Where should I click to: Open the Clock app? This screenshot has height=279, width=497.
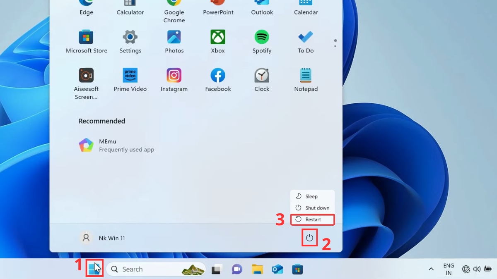(261, 76)
